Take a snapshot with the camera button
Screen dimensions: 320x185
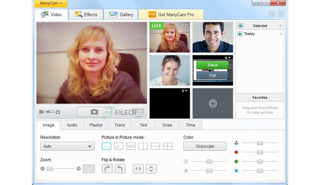(x=94, y=112)
